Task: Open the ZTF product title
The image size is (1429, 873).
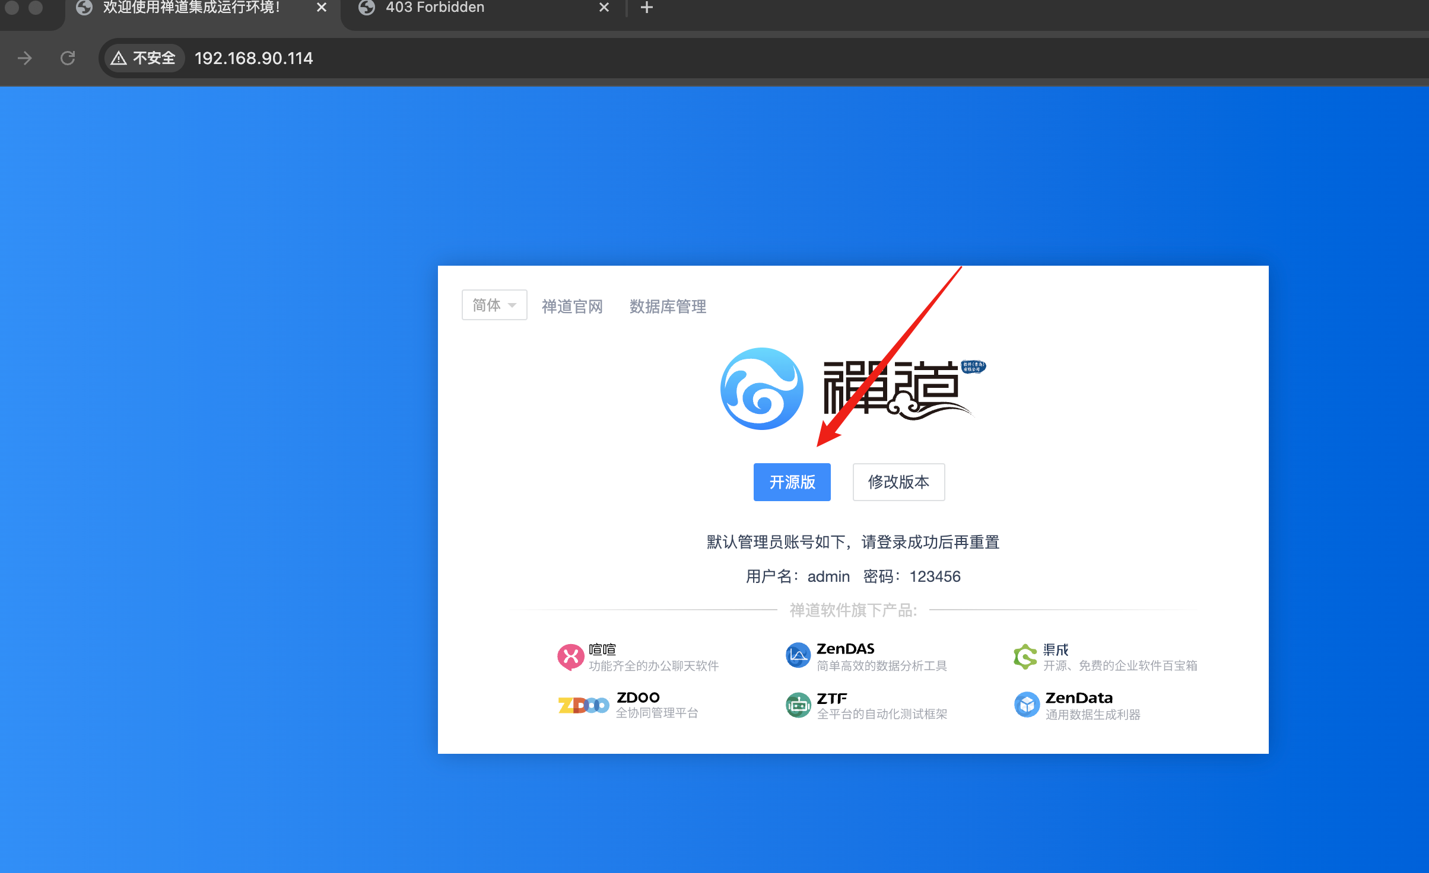Action: point(831,699)
